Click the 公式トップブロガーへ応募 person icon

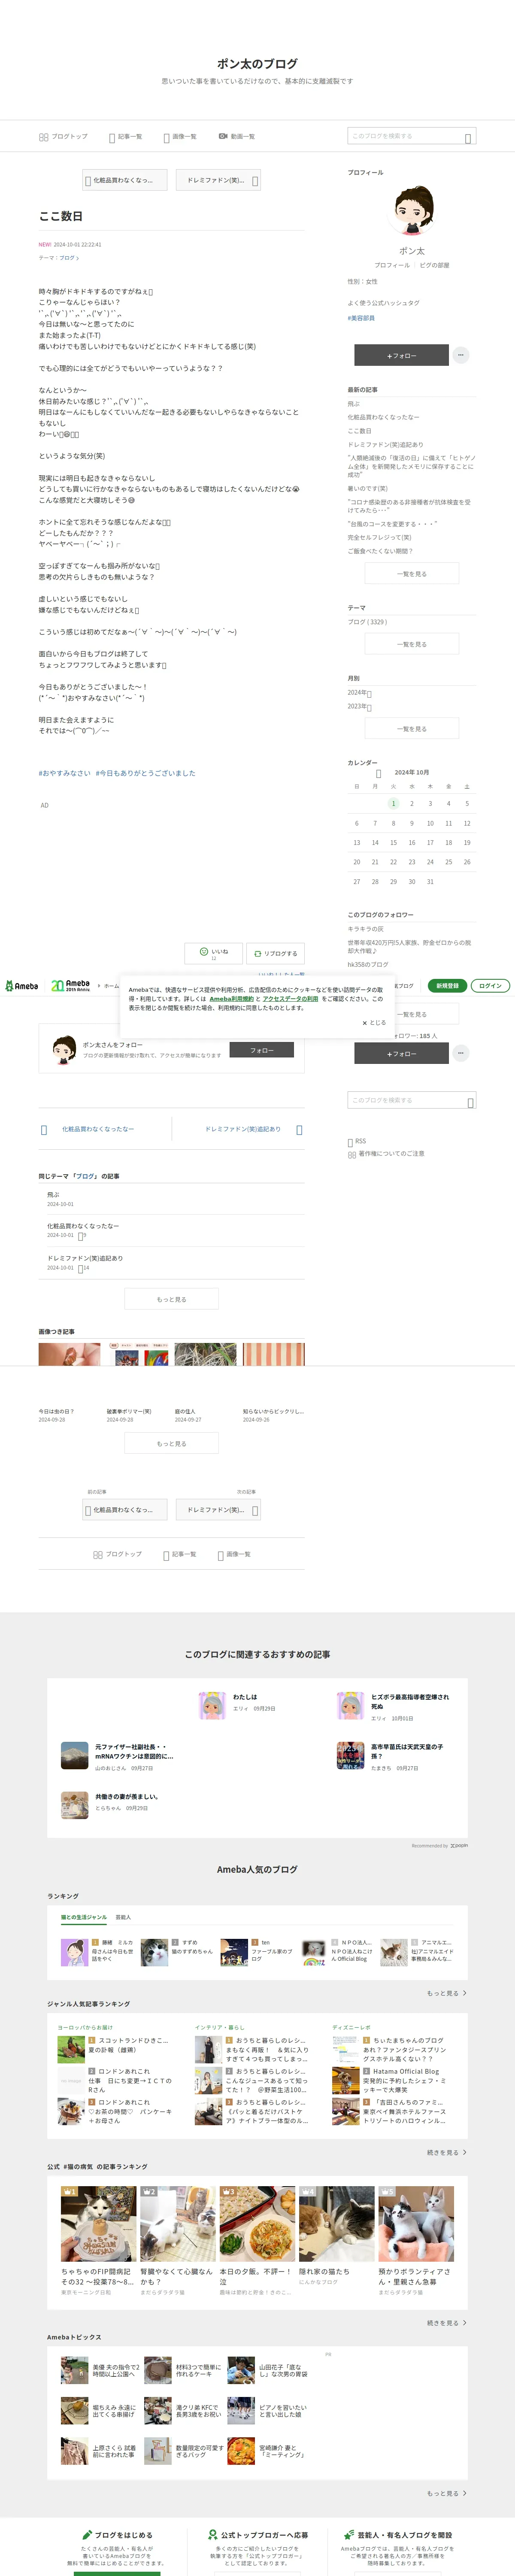tap(212, 2535)
